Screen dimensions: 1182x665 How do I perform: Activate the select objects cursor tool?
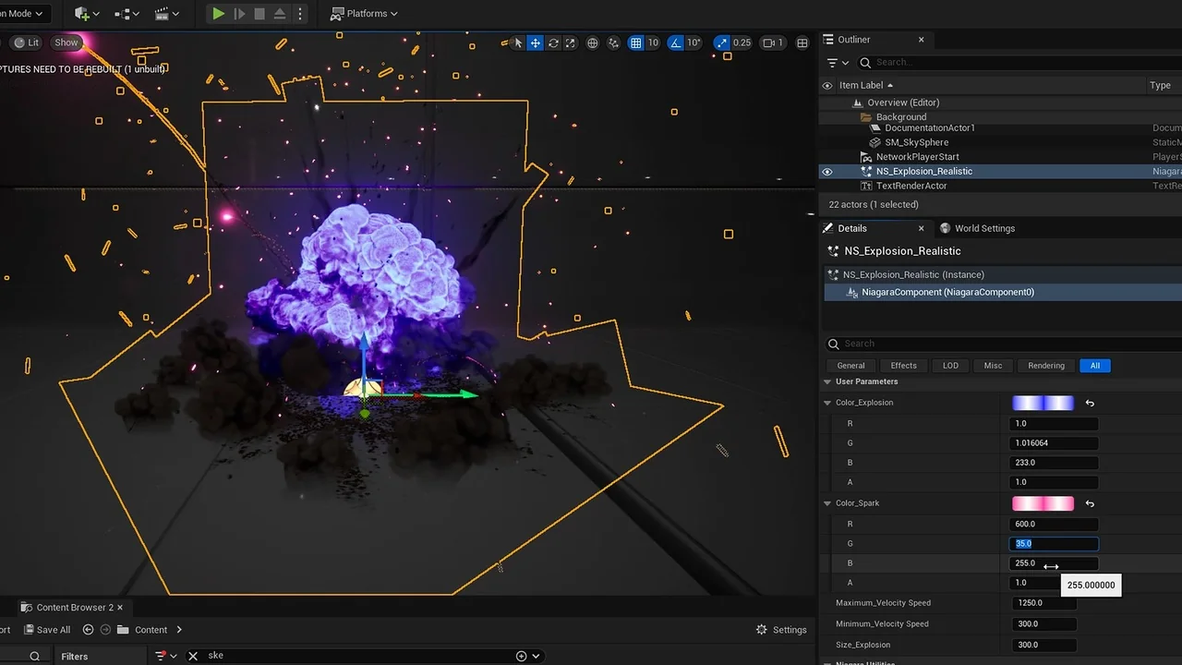[x=518, y=43]
